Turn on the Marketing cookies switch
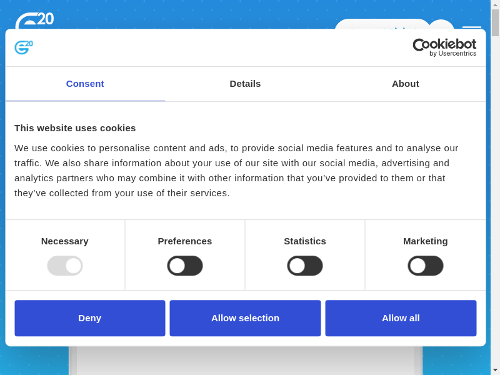 pos(426,266)
